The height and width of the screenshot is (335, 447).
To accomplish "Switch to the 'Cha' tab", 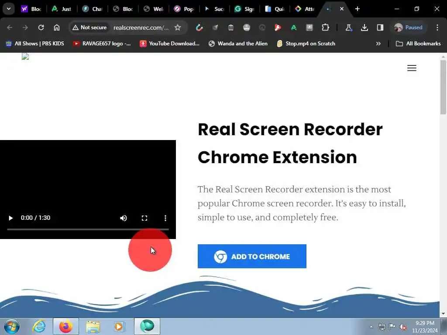I will point(92,9).
